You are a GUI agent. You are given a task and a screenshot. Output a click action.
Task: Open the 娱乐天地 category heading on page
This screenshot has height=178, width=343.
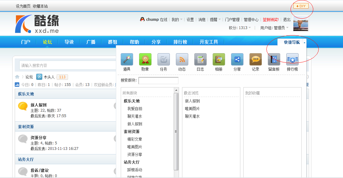pos(26,94)
